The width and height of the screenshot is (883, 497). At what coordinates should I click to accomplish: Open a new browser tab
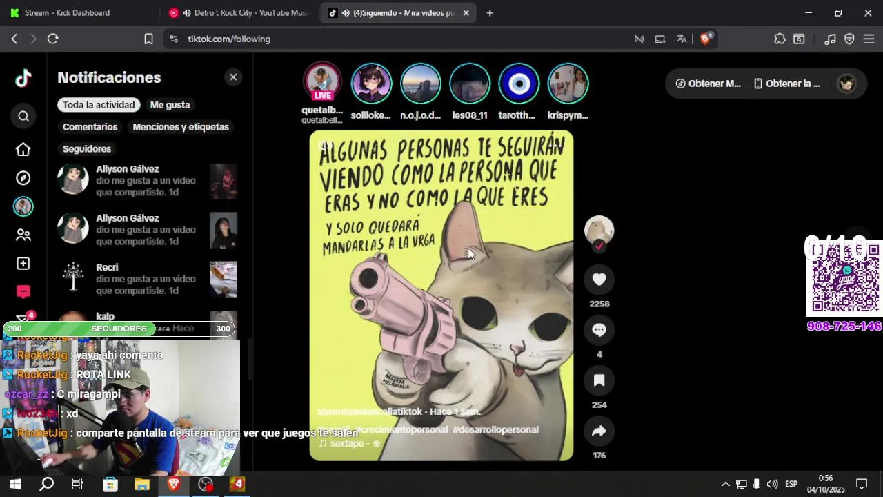click(x=490, y=12)
